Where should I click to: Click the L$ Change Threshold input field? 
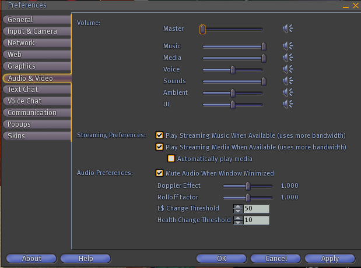pyautogui.click(x=256, y=209)
